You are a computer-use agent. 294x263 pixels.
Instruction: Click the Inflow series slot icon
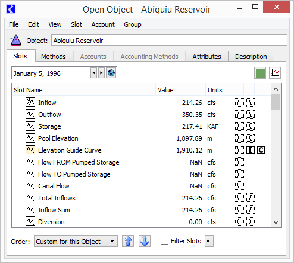(30, 102)
